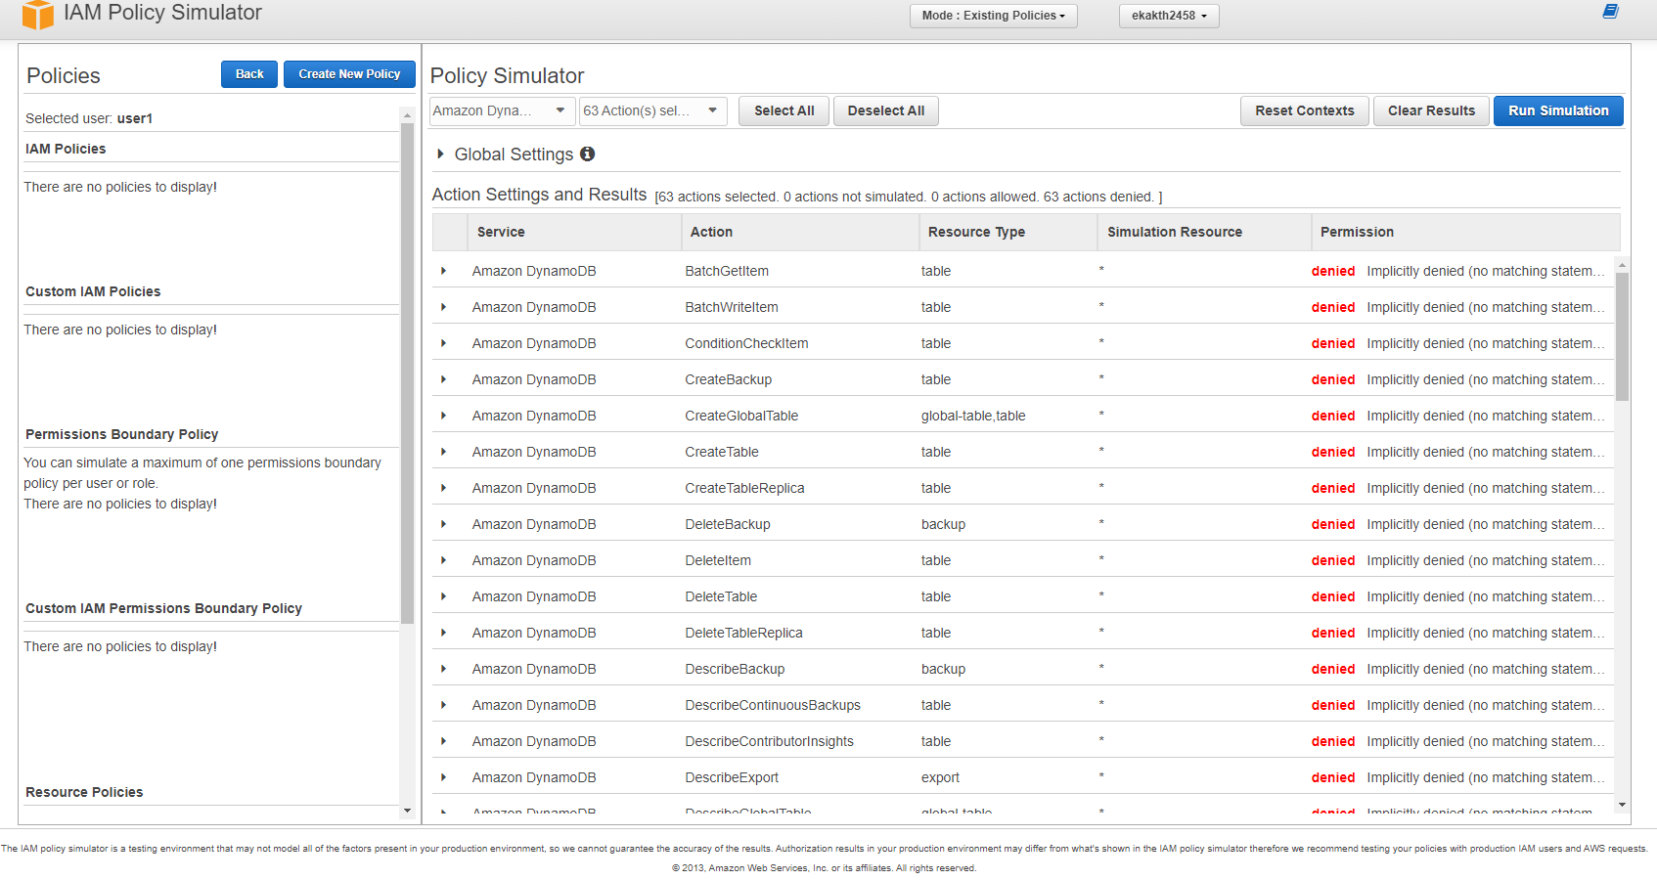
Task: Open the ekakth2458 account menu
Action: click(1169, 16)
